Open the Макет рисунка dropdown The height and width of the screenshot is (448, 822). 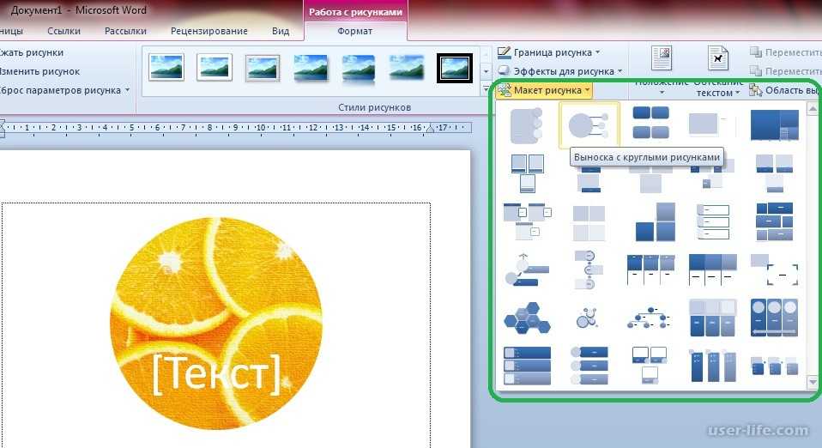pos(545,90)
